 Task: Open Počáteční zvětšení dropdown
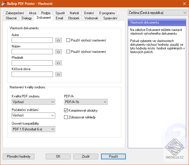point(33,116)
